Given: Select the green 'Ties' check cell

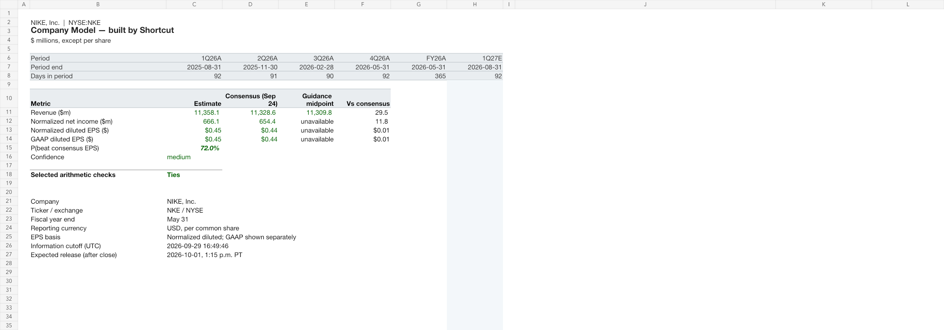Looking at the screenshot, I should (194, 175).
